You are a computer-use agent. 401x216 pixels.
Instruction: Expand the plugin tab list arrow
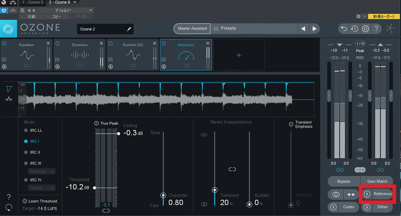(75, 2)
